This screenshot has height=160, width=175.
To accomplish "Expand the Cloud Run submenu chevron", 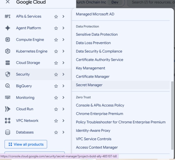I will tap(63, 109).
